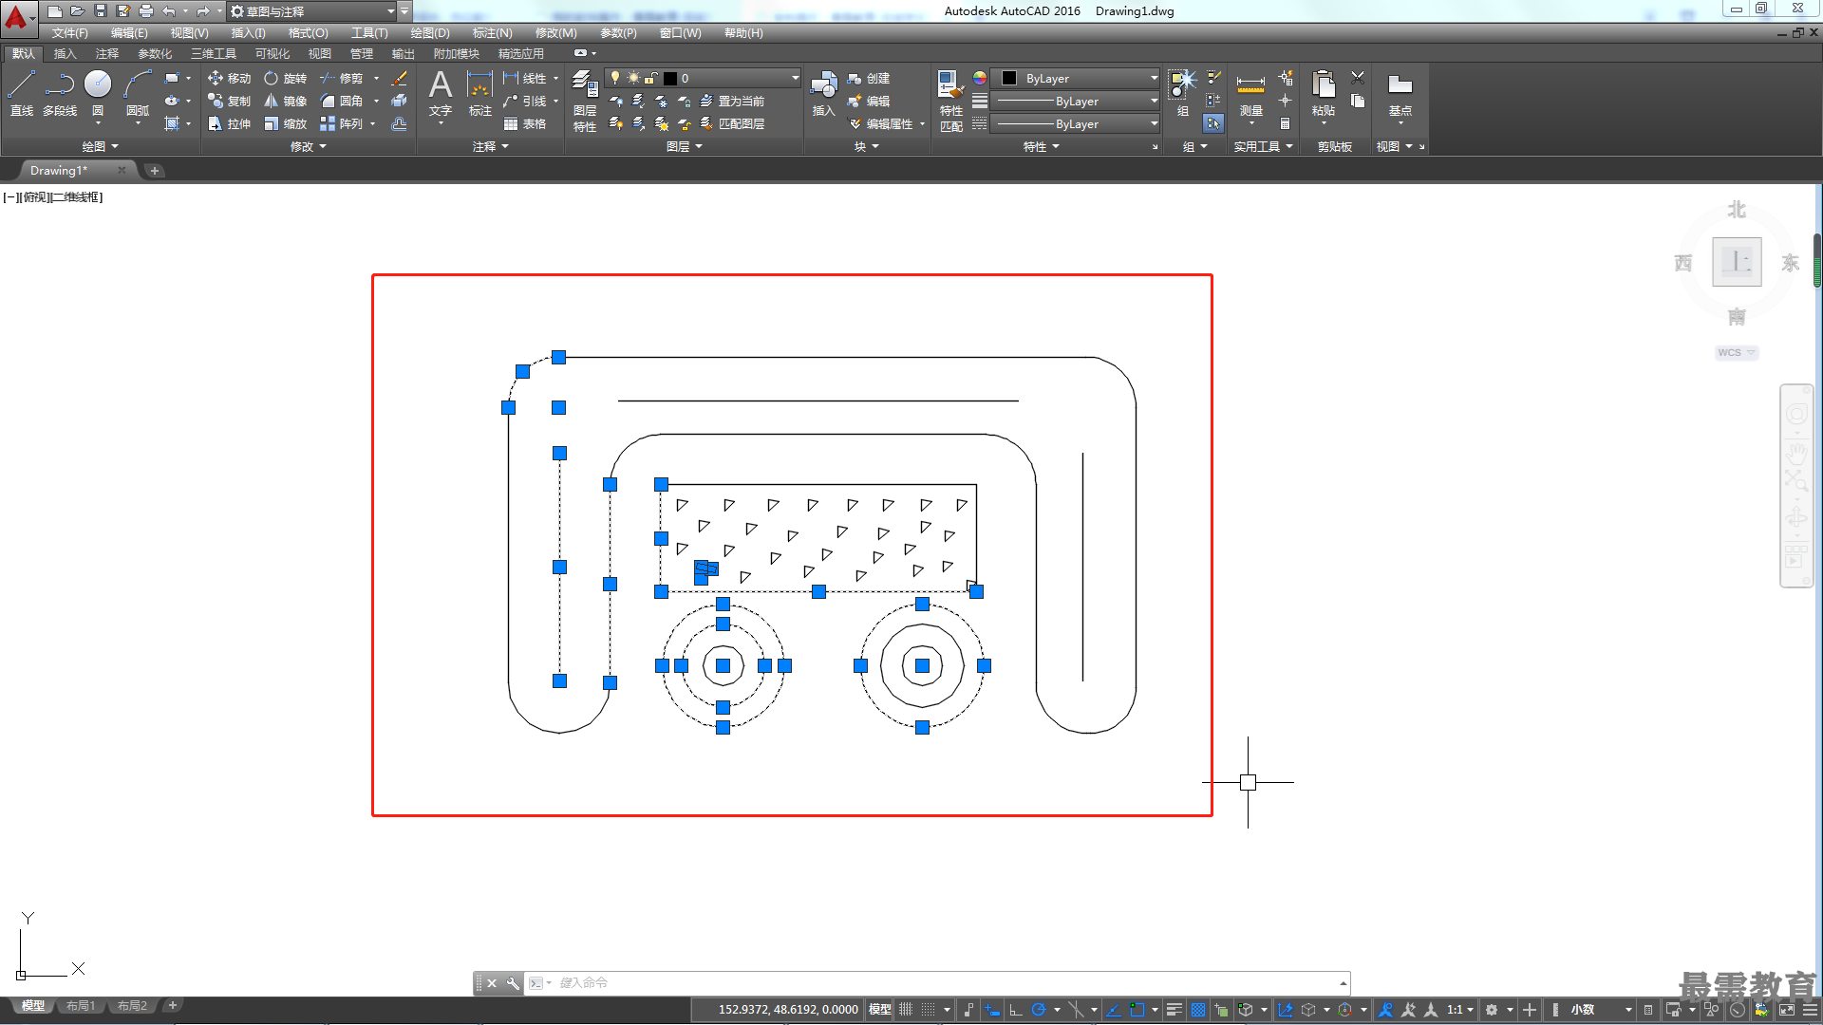Screen dimensions: 1823x1025
Task: Click Make Current (置为当前) layer button
Action: point(732,101)
